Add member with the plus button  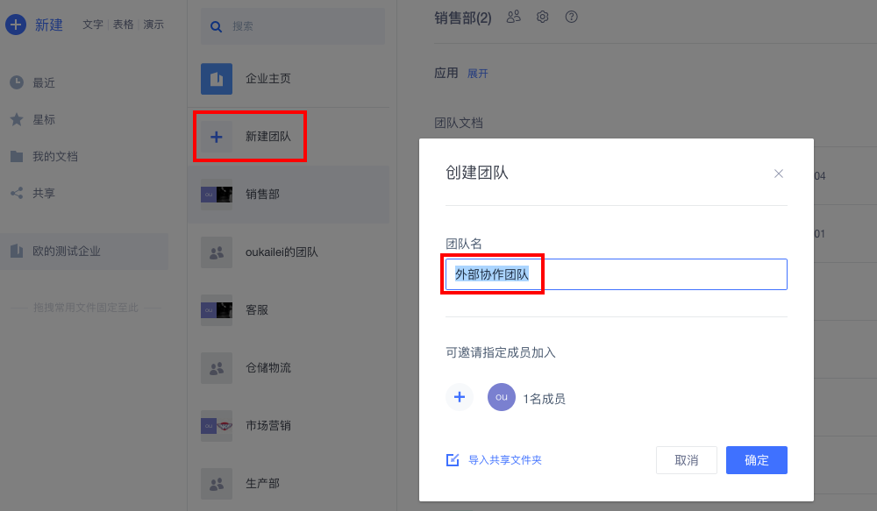point(460,397)
